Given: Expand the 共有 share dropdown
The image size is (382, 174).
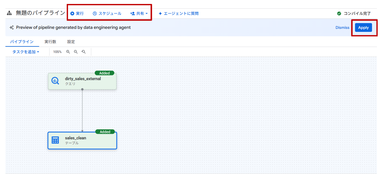Looking at the screenshot, I should click(x=139, y=13).
